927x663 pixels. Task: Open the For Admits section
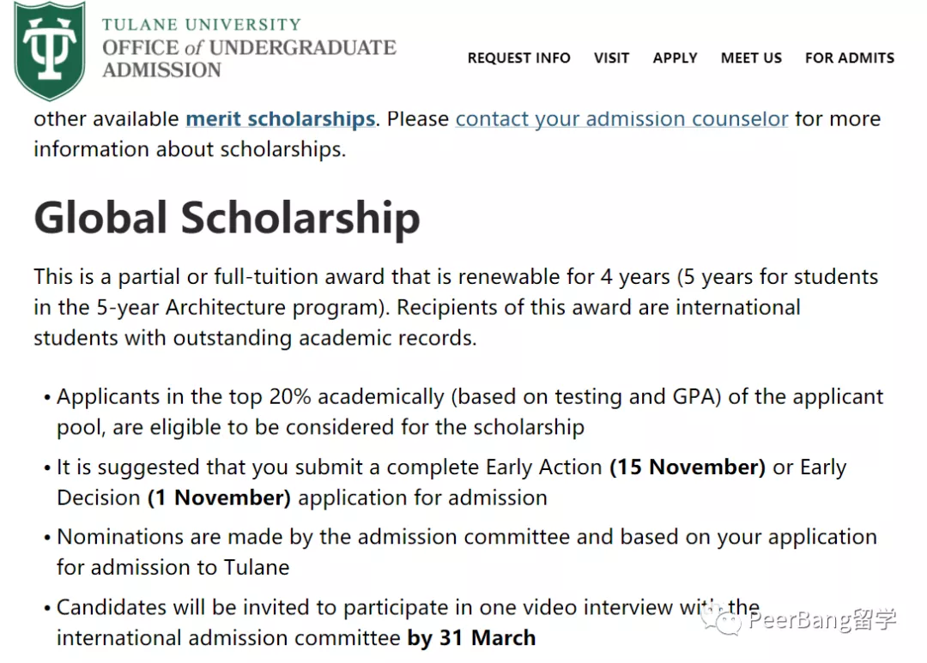tap(849, 57)
